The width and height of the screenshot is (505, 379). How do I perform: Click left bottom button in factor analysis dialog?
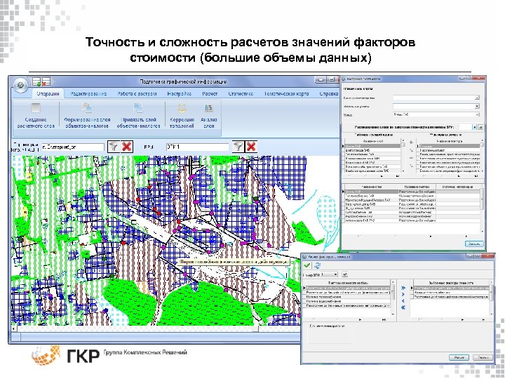(459, 357)
